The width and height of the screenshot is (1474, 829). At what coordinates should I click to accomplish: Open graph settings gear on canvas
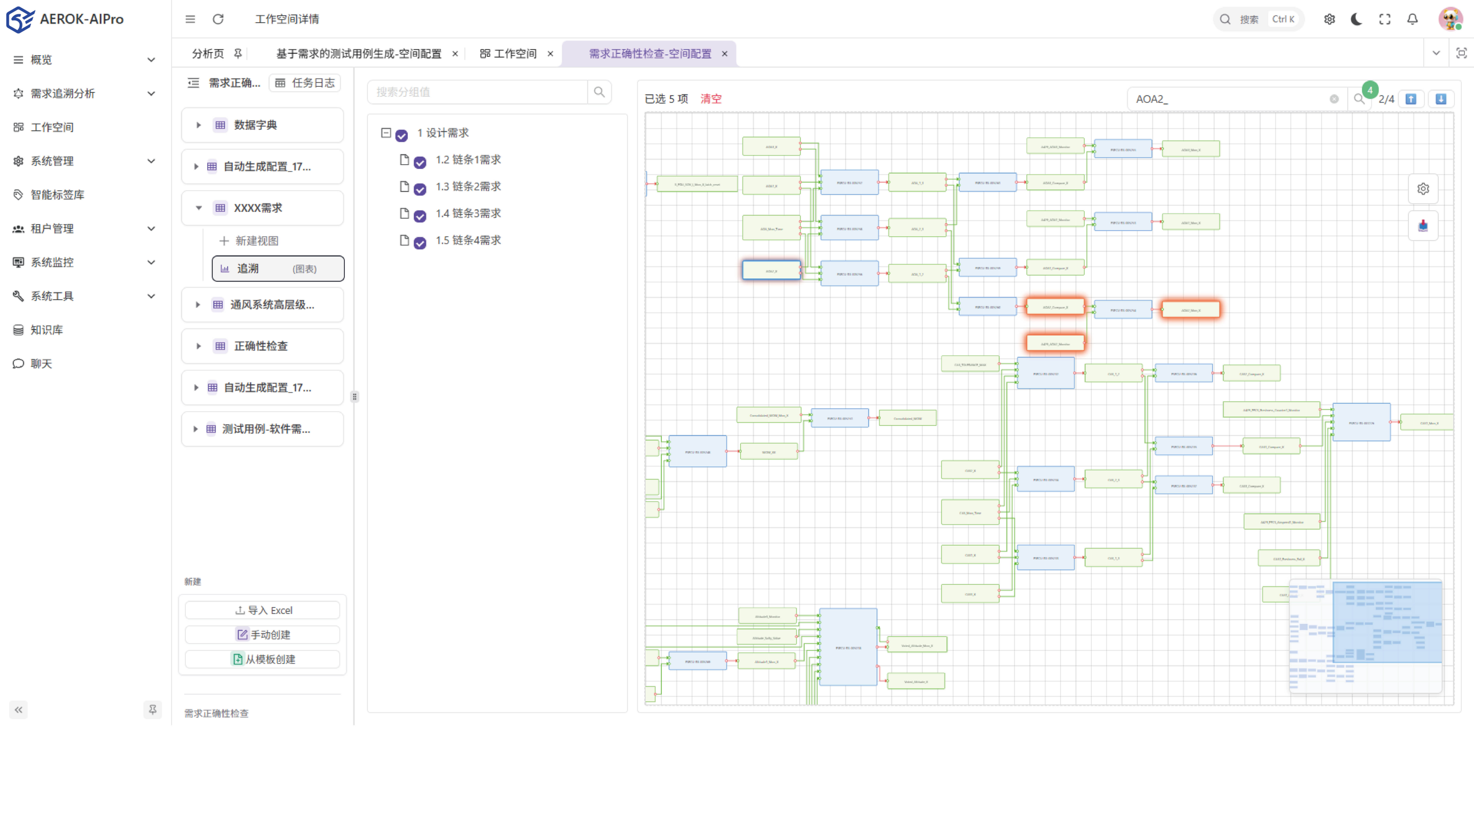coord(1423,189)
